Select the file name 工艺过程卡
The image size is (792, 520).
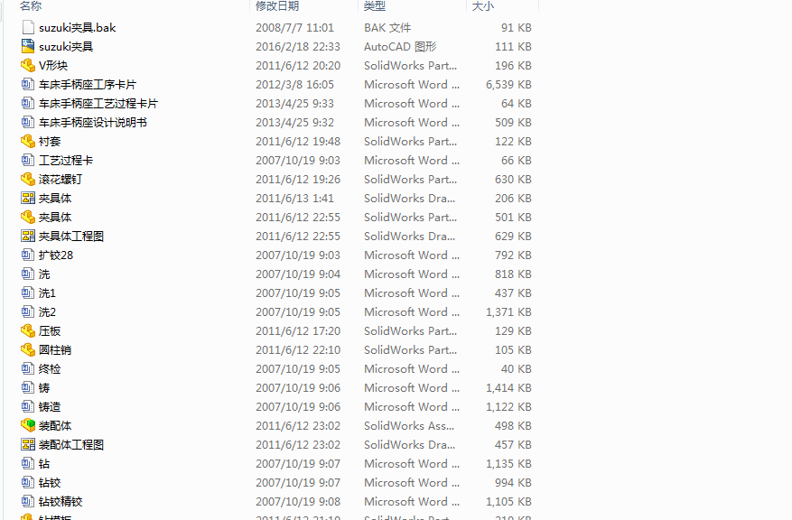pyautogui.click(x=66, y=160)
